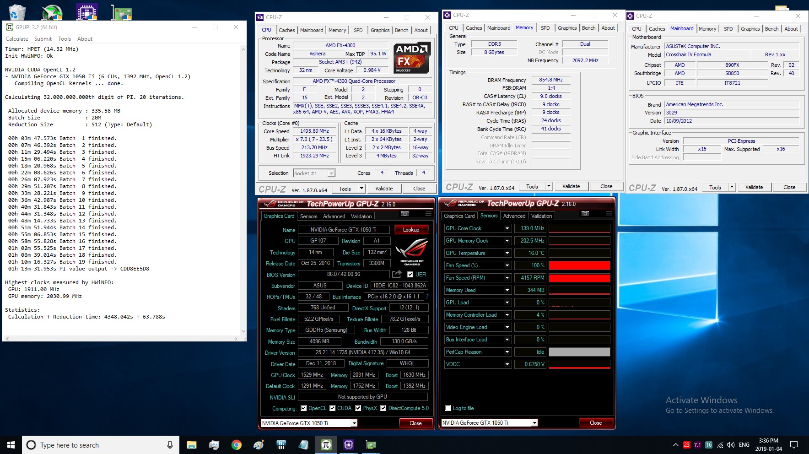The height and width of the screenshot is (454, 809).
Task: Switch to the Bench tab in CPU-Z Mainboard window
Action: click(771, 29)
